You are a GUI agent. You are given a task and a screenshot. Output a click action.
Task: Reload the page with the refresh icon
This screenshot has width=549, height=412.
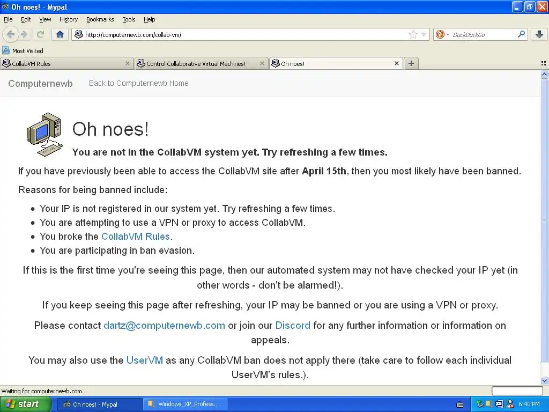[x=40, y=34]
